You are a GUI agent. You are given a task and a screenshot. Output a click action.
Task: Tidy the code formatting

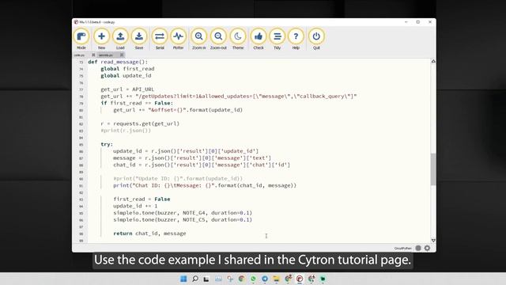pyautogui.click(x=277, y=39)
